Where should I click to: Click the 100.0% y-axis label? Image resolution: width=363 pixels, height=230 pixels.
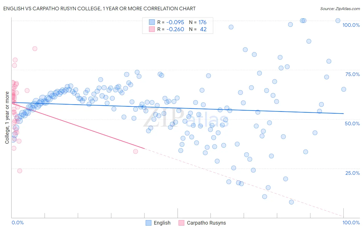(x=351, y=25)
